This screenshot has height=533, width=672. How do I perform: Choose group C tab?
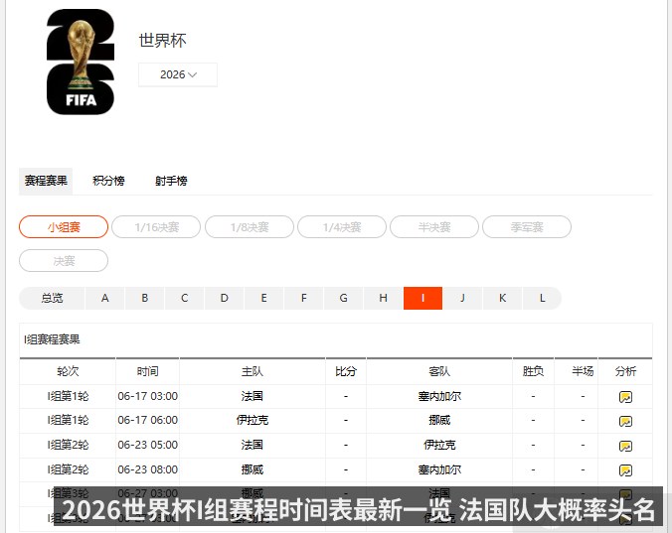tap(184, 298)
